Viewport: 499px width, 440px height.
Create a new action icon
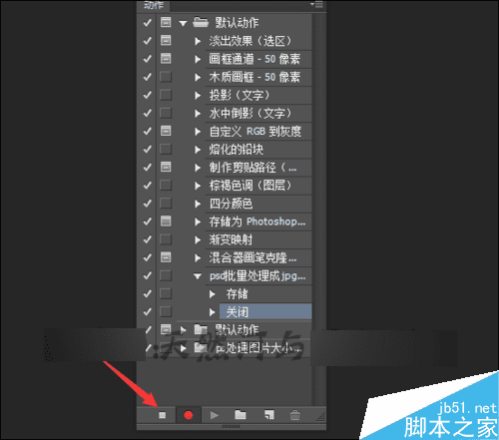(269, 414)
